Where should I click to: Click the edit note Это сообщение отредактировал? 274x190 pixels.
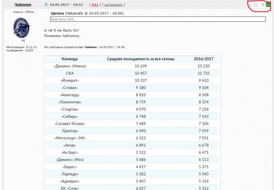pos(64,47)
